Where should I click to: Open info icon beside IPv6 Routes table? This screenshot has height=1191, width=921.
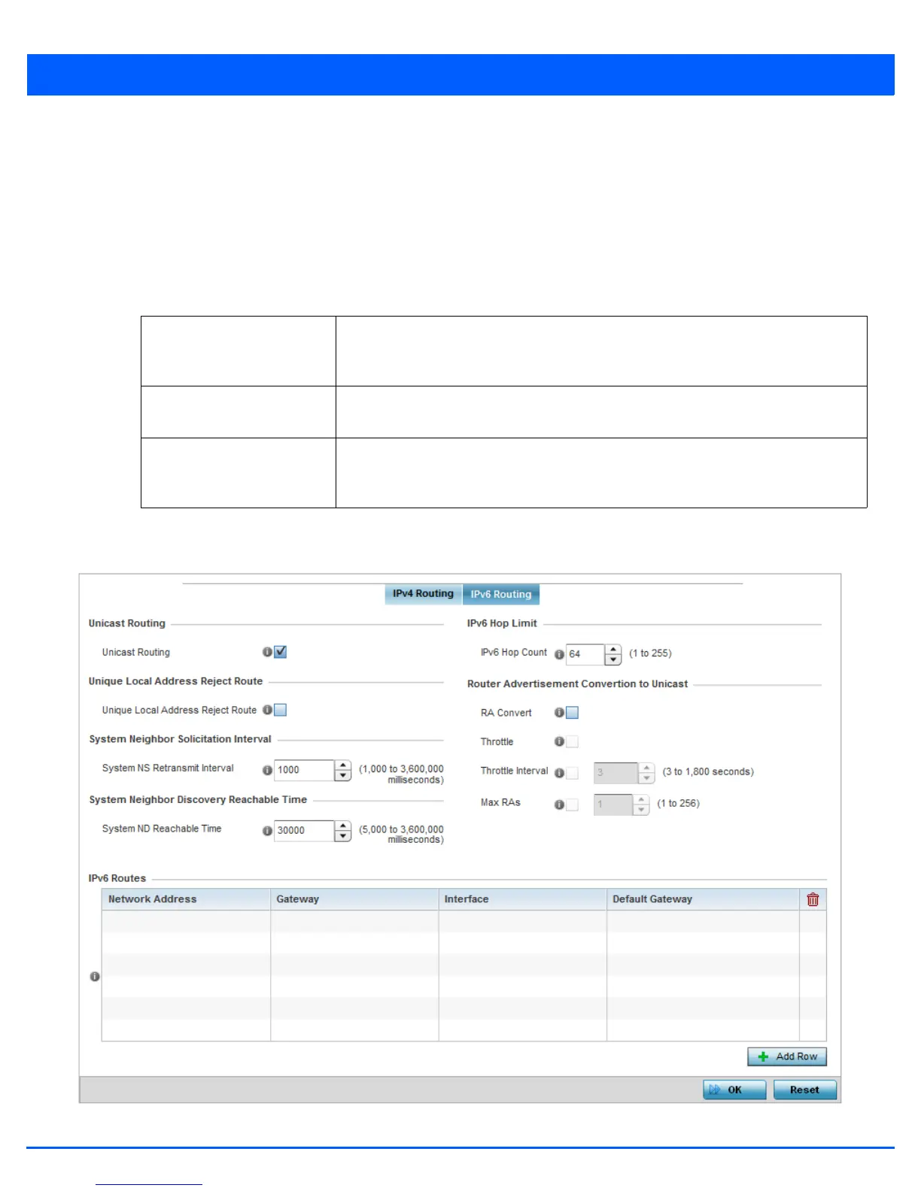tap(95, 977)
